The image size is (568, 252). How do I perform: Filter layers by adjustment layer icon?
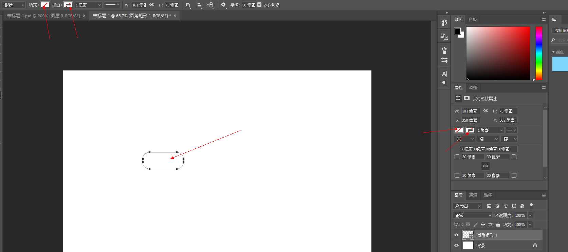[x=497, y=206]
